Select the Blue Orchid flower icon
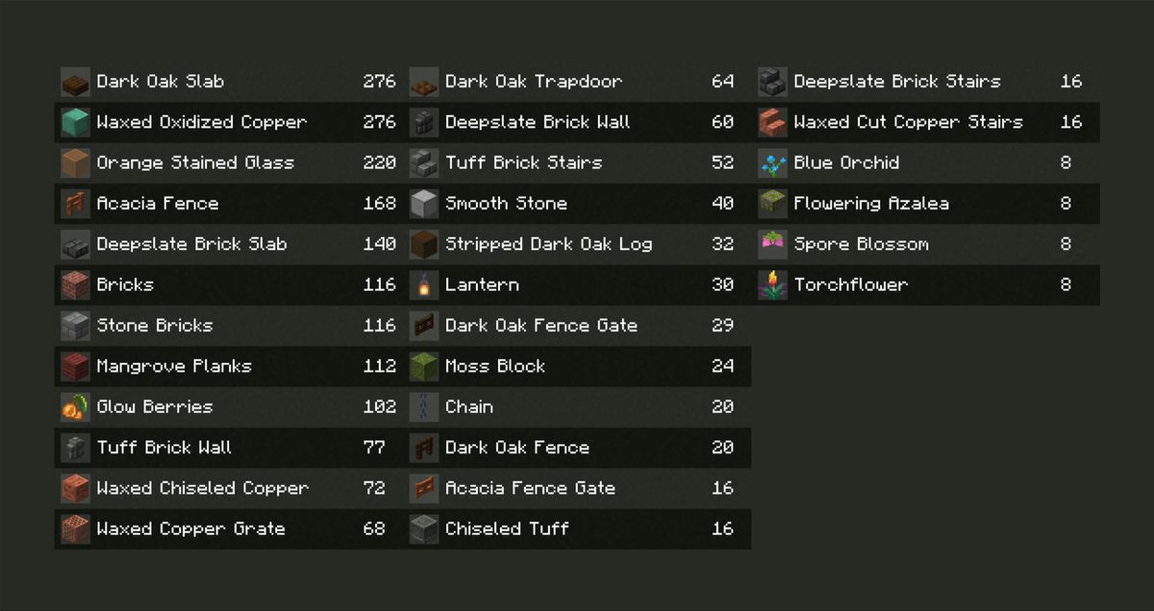Viewport: 1154px width, 611px height. 772,163
